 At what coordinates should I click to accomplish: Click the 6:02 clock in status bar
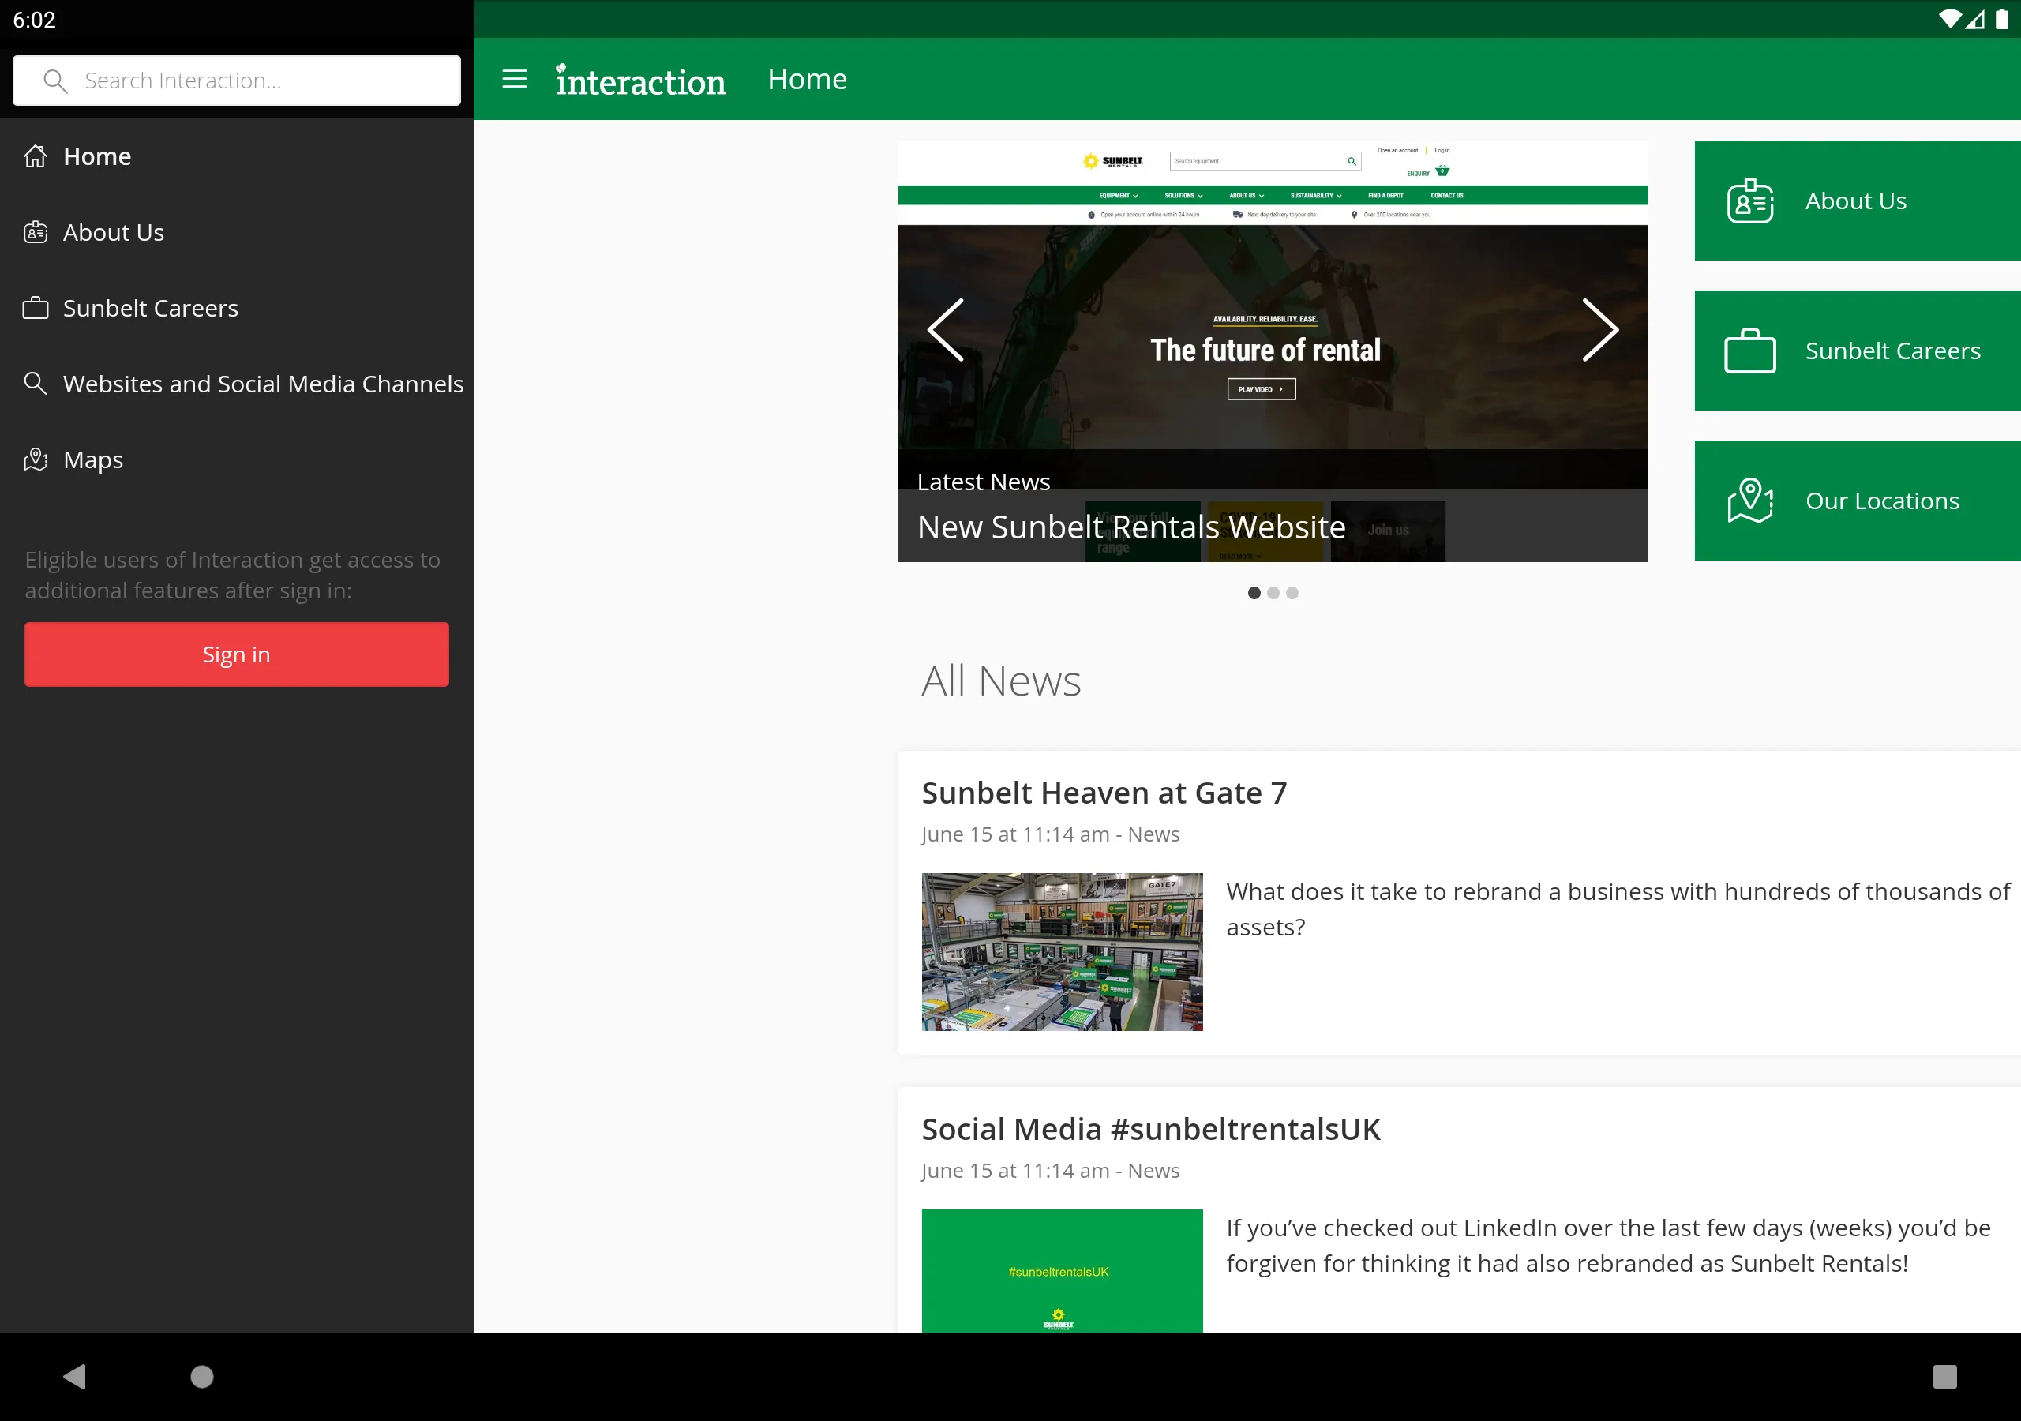34,20
